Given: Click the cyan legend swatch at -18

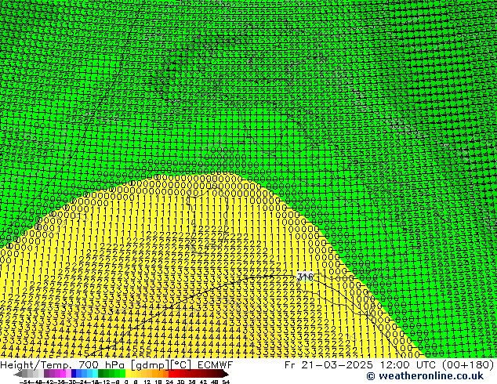Looking at the screenshot, I should [x=96, y=373].
